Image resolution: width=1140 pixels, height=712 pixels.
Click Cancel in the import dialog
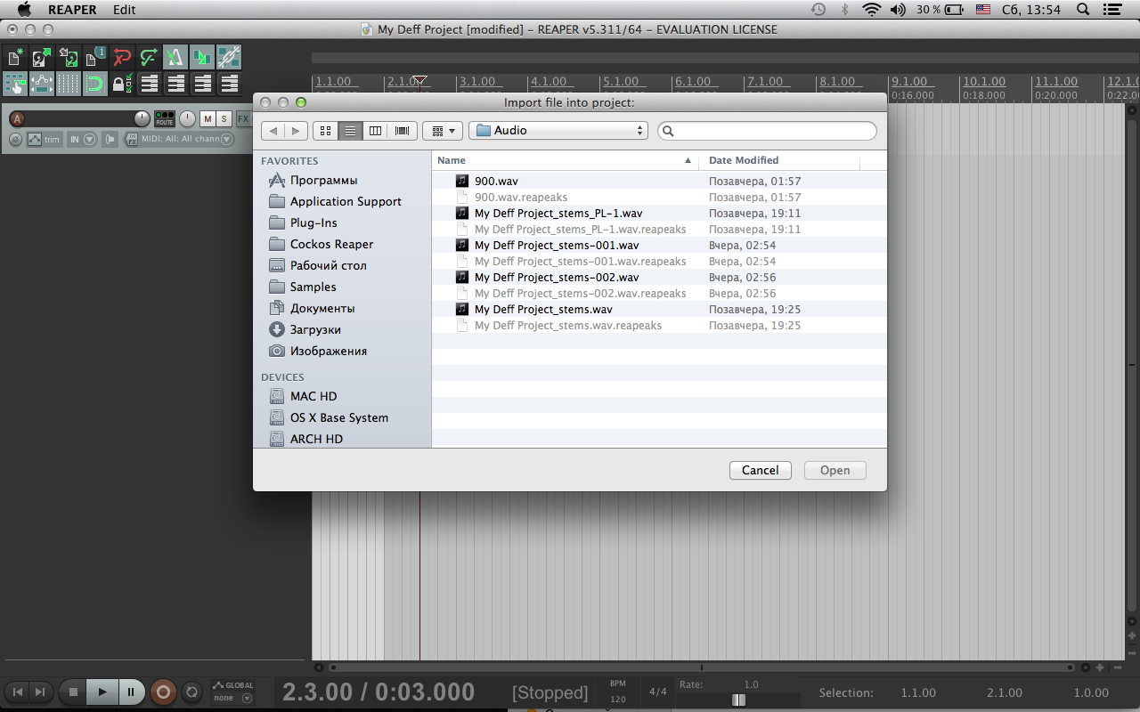pyautogui.click(x=761, y=470)
